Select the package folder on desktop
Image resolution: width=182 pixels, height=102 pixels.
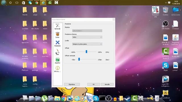(x=35, y=67)
